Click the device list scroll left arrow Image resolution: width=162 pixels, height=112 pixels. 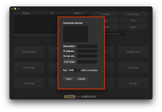coord(15,35)
